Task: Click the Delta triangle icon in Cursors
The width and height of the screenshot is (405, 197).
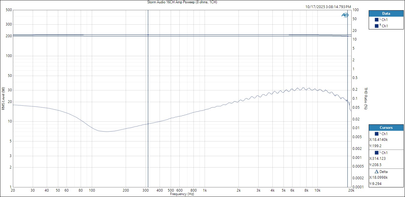Action: coord(376,172)
